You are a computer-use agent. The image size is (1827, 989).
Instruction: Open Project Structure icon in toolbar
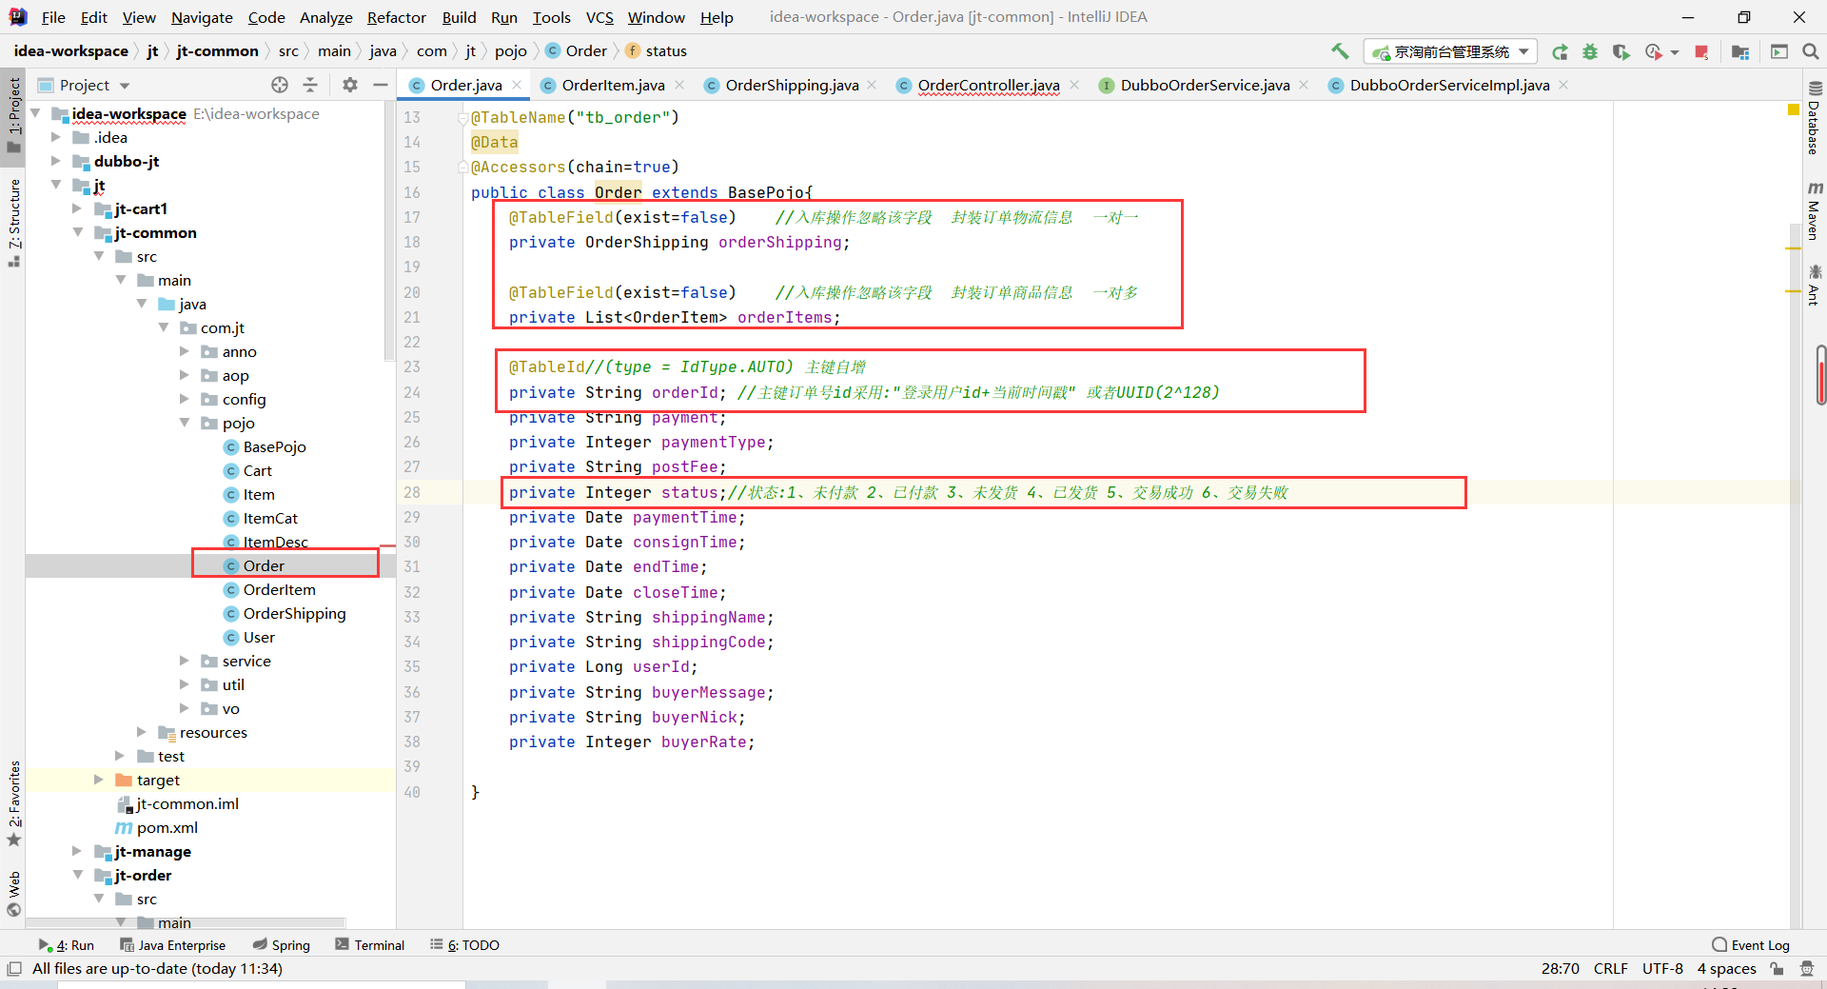[1740, 51]
